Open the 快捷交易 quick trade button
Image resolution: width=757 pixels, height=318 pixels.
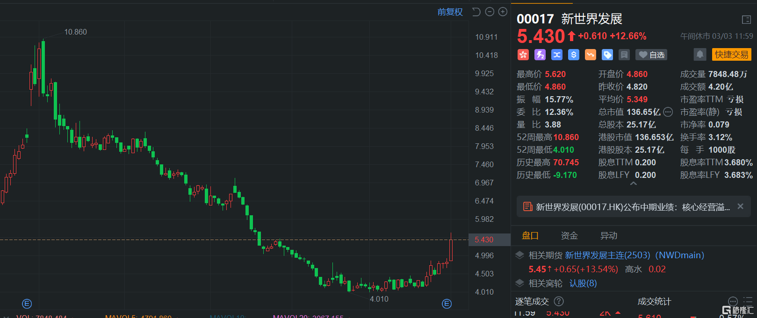731,55
